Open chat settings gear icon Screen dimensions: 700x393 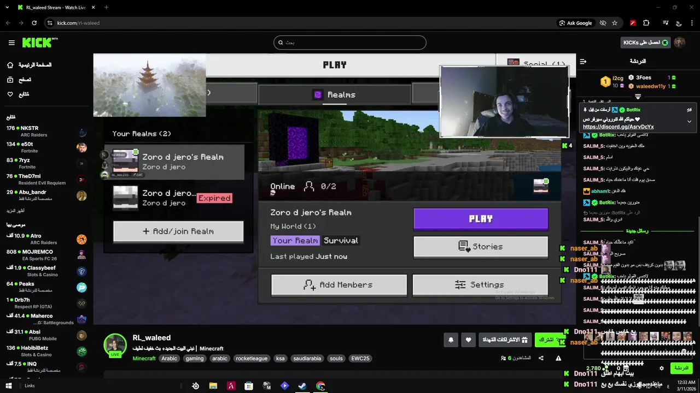pyautogui.click(x=661, y=368)
